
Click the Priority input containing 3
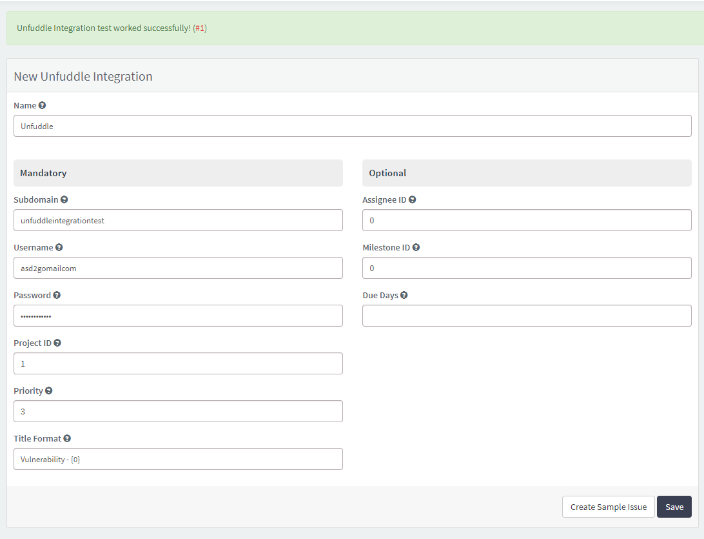178,411
